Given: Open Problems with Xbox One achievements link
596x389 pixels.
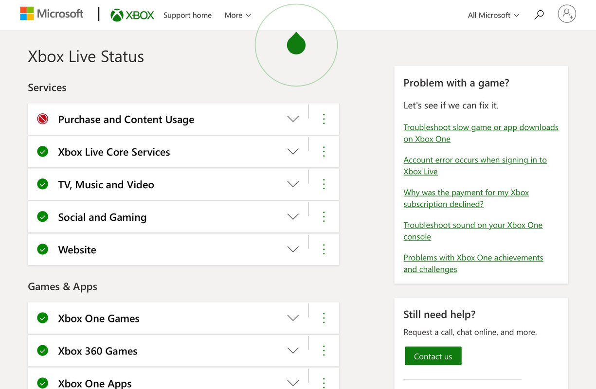Looking at the screenshot, I should click(x=473, y=263).
